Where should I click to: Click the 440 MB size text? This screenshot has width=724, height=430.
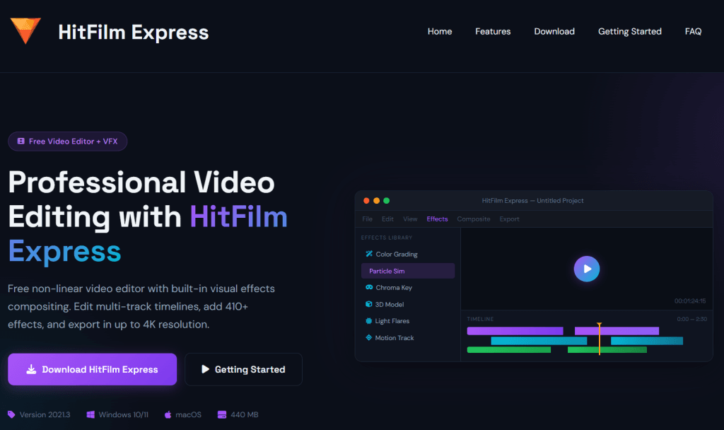[x=244, y=414]
